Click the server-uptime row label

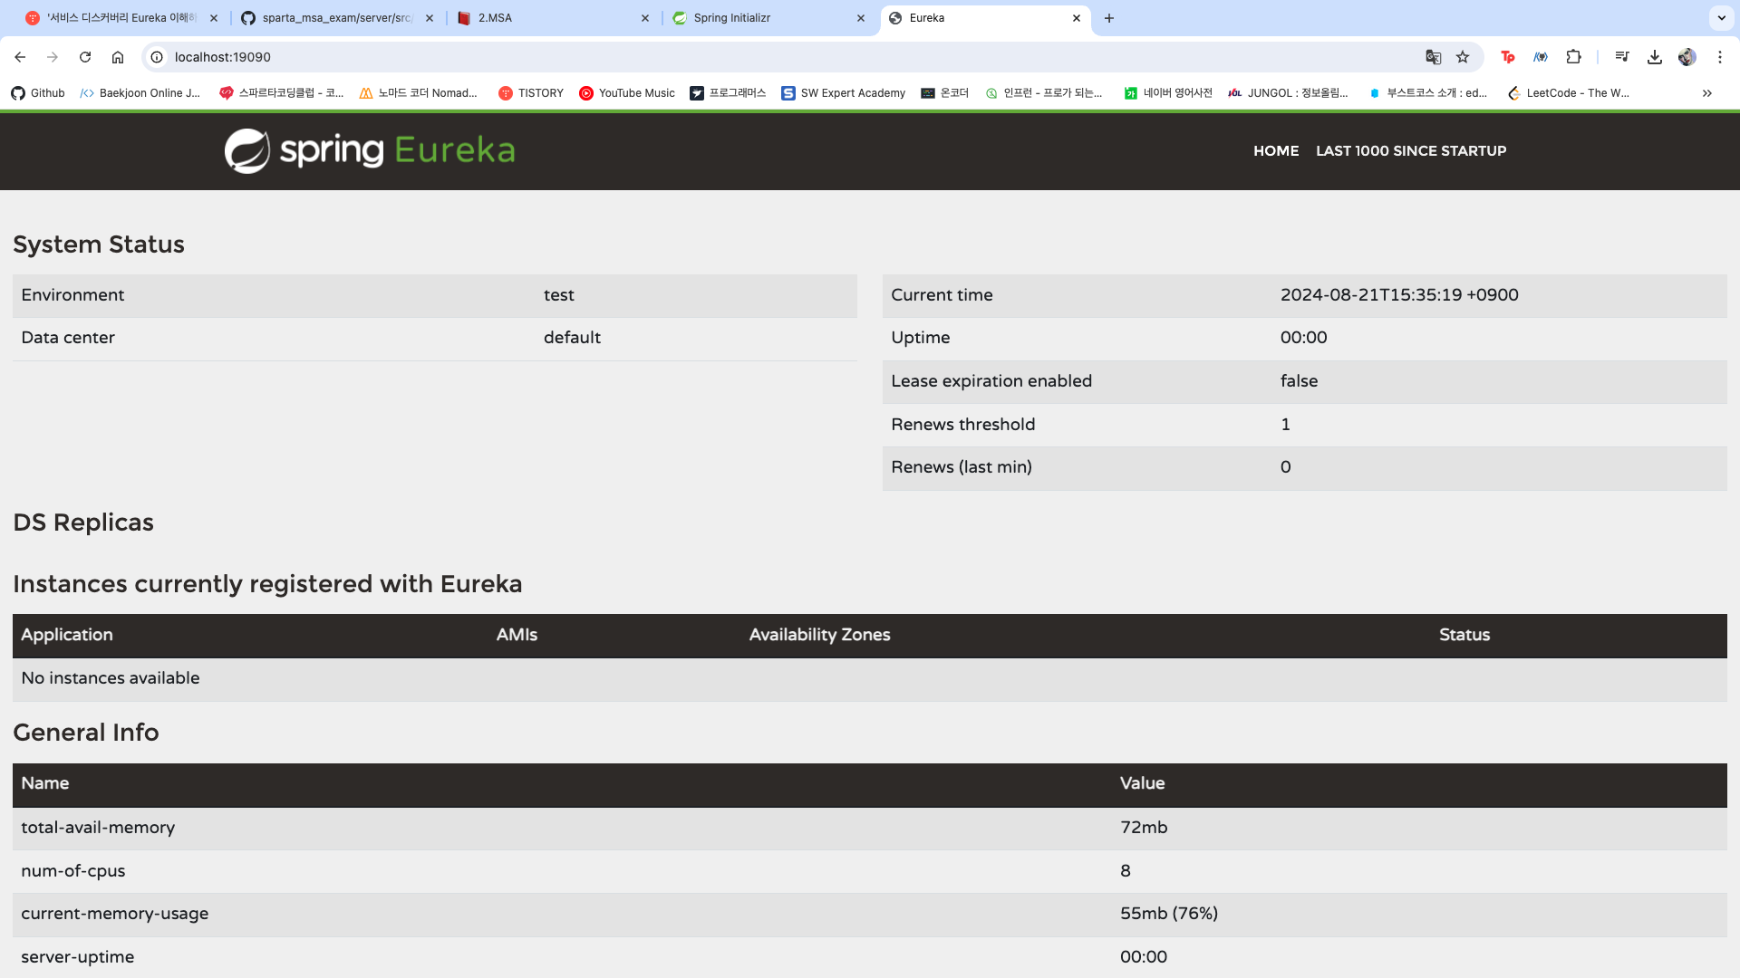[x=78, y=957]
